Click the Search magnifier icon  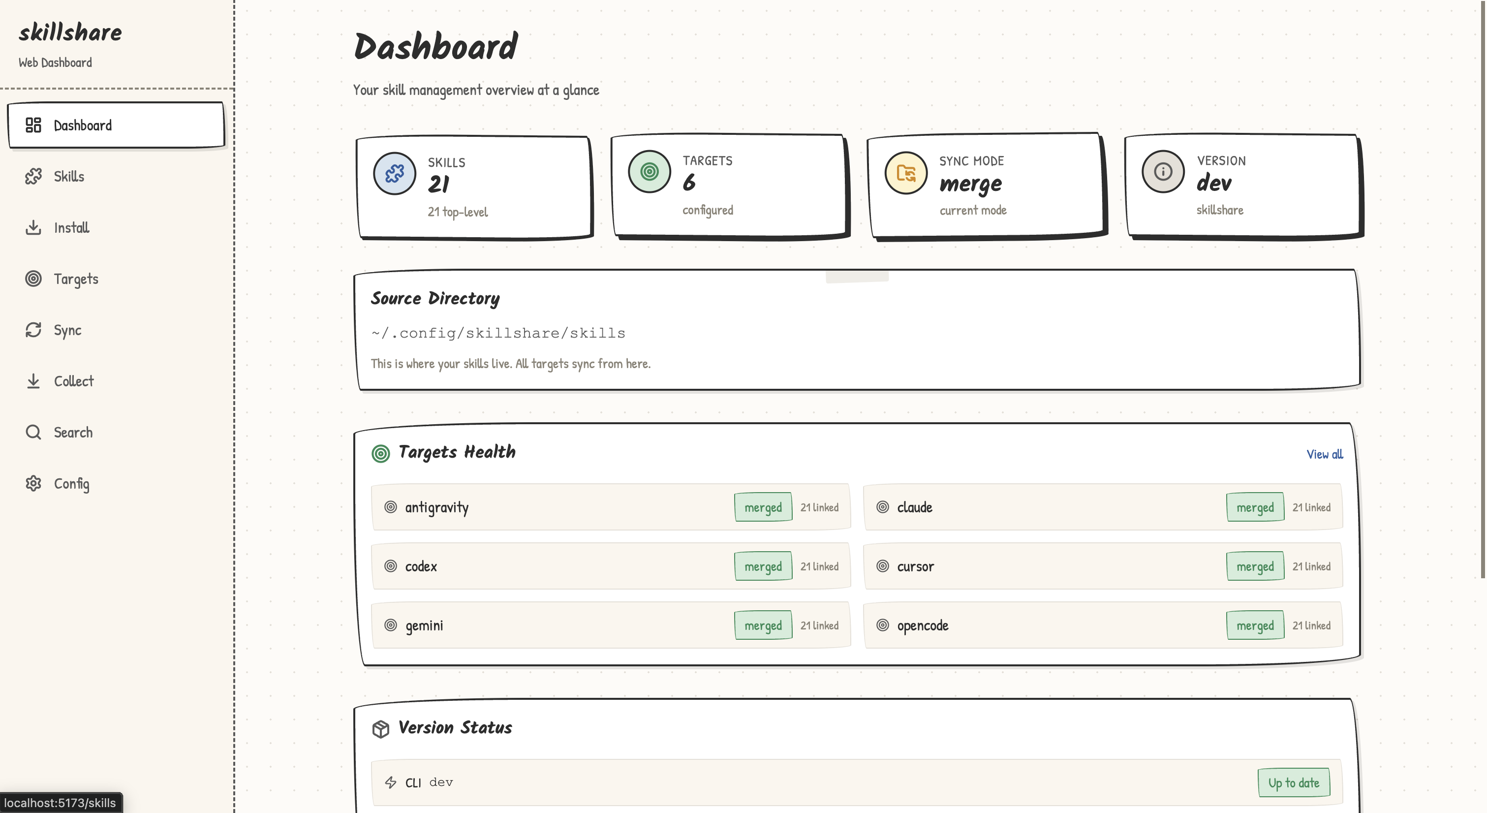(33, 432)
